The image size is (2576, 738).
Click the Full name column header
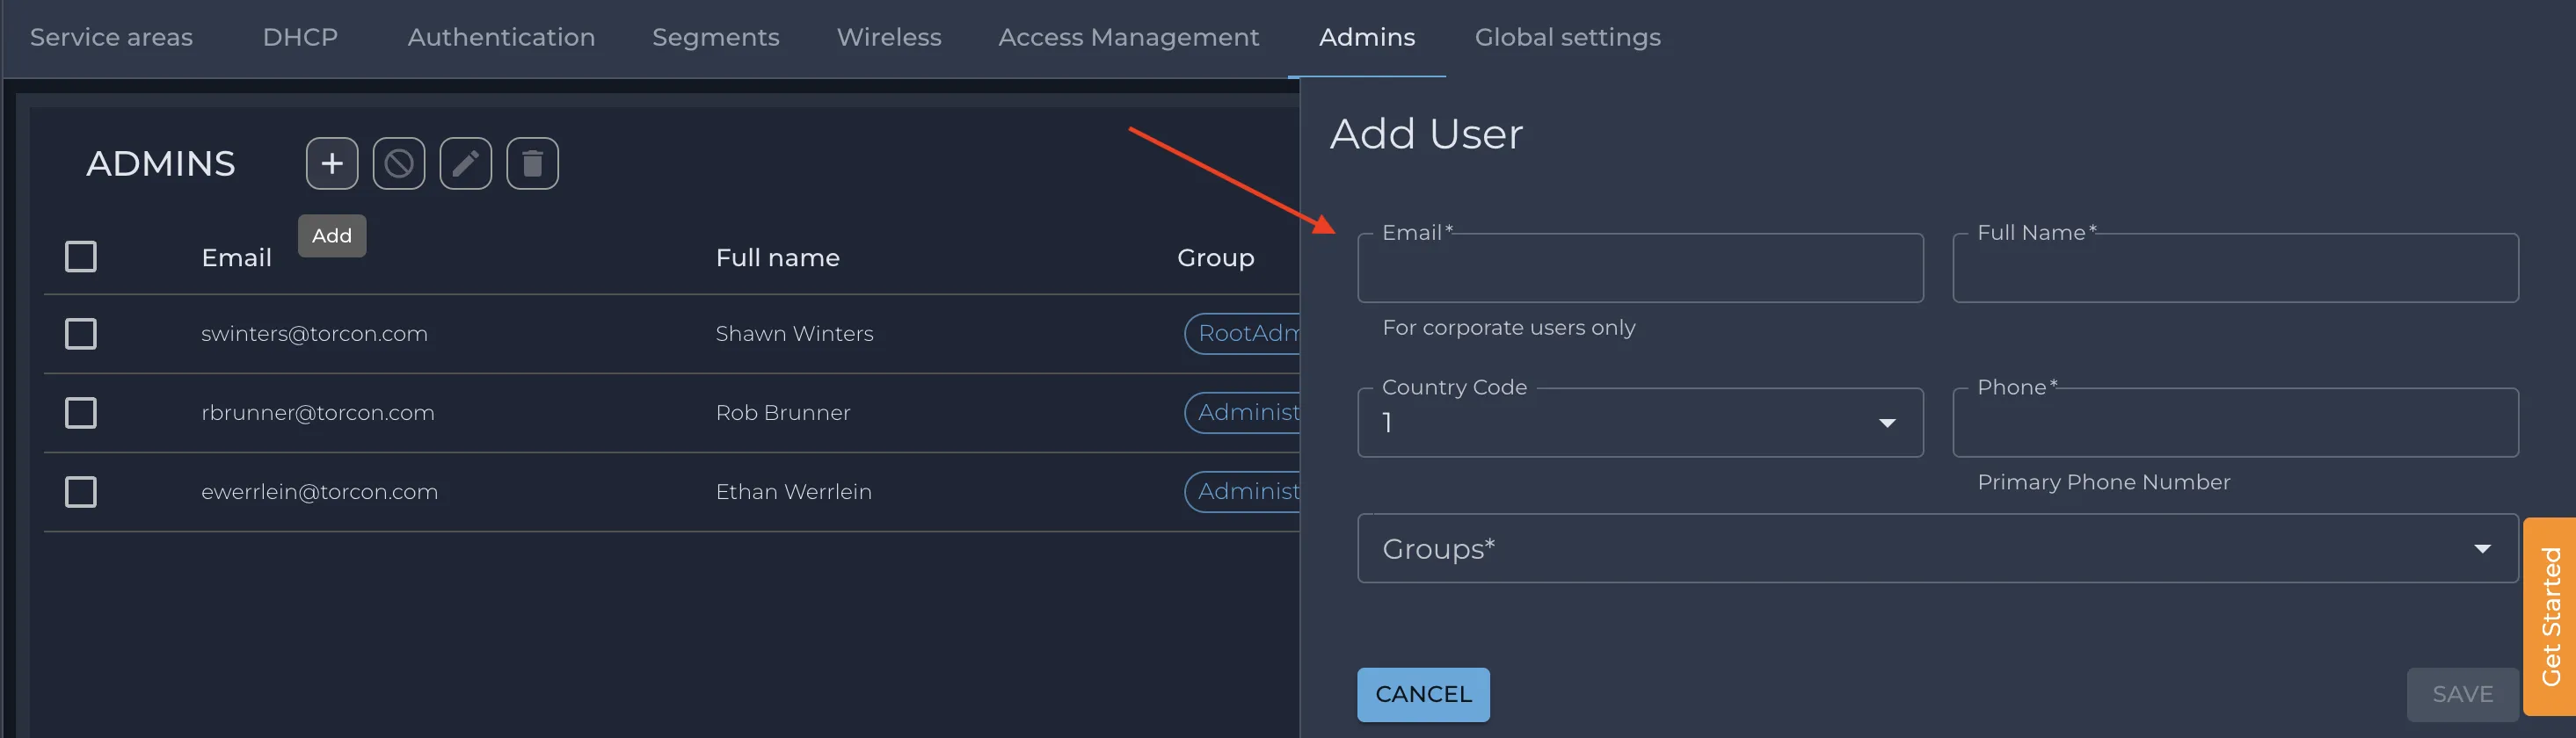[778, 257]
